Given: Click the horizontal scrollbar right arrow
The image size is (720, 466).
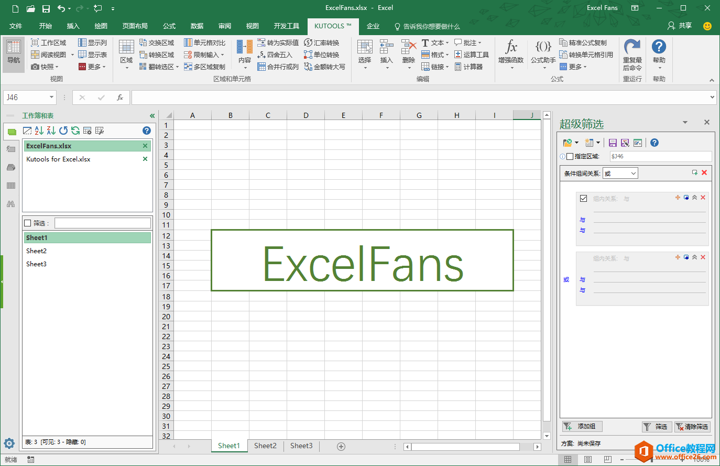Looking at the screenshot, I should click(537, 447).
